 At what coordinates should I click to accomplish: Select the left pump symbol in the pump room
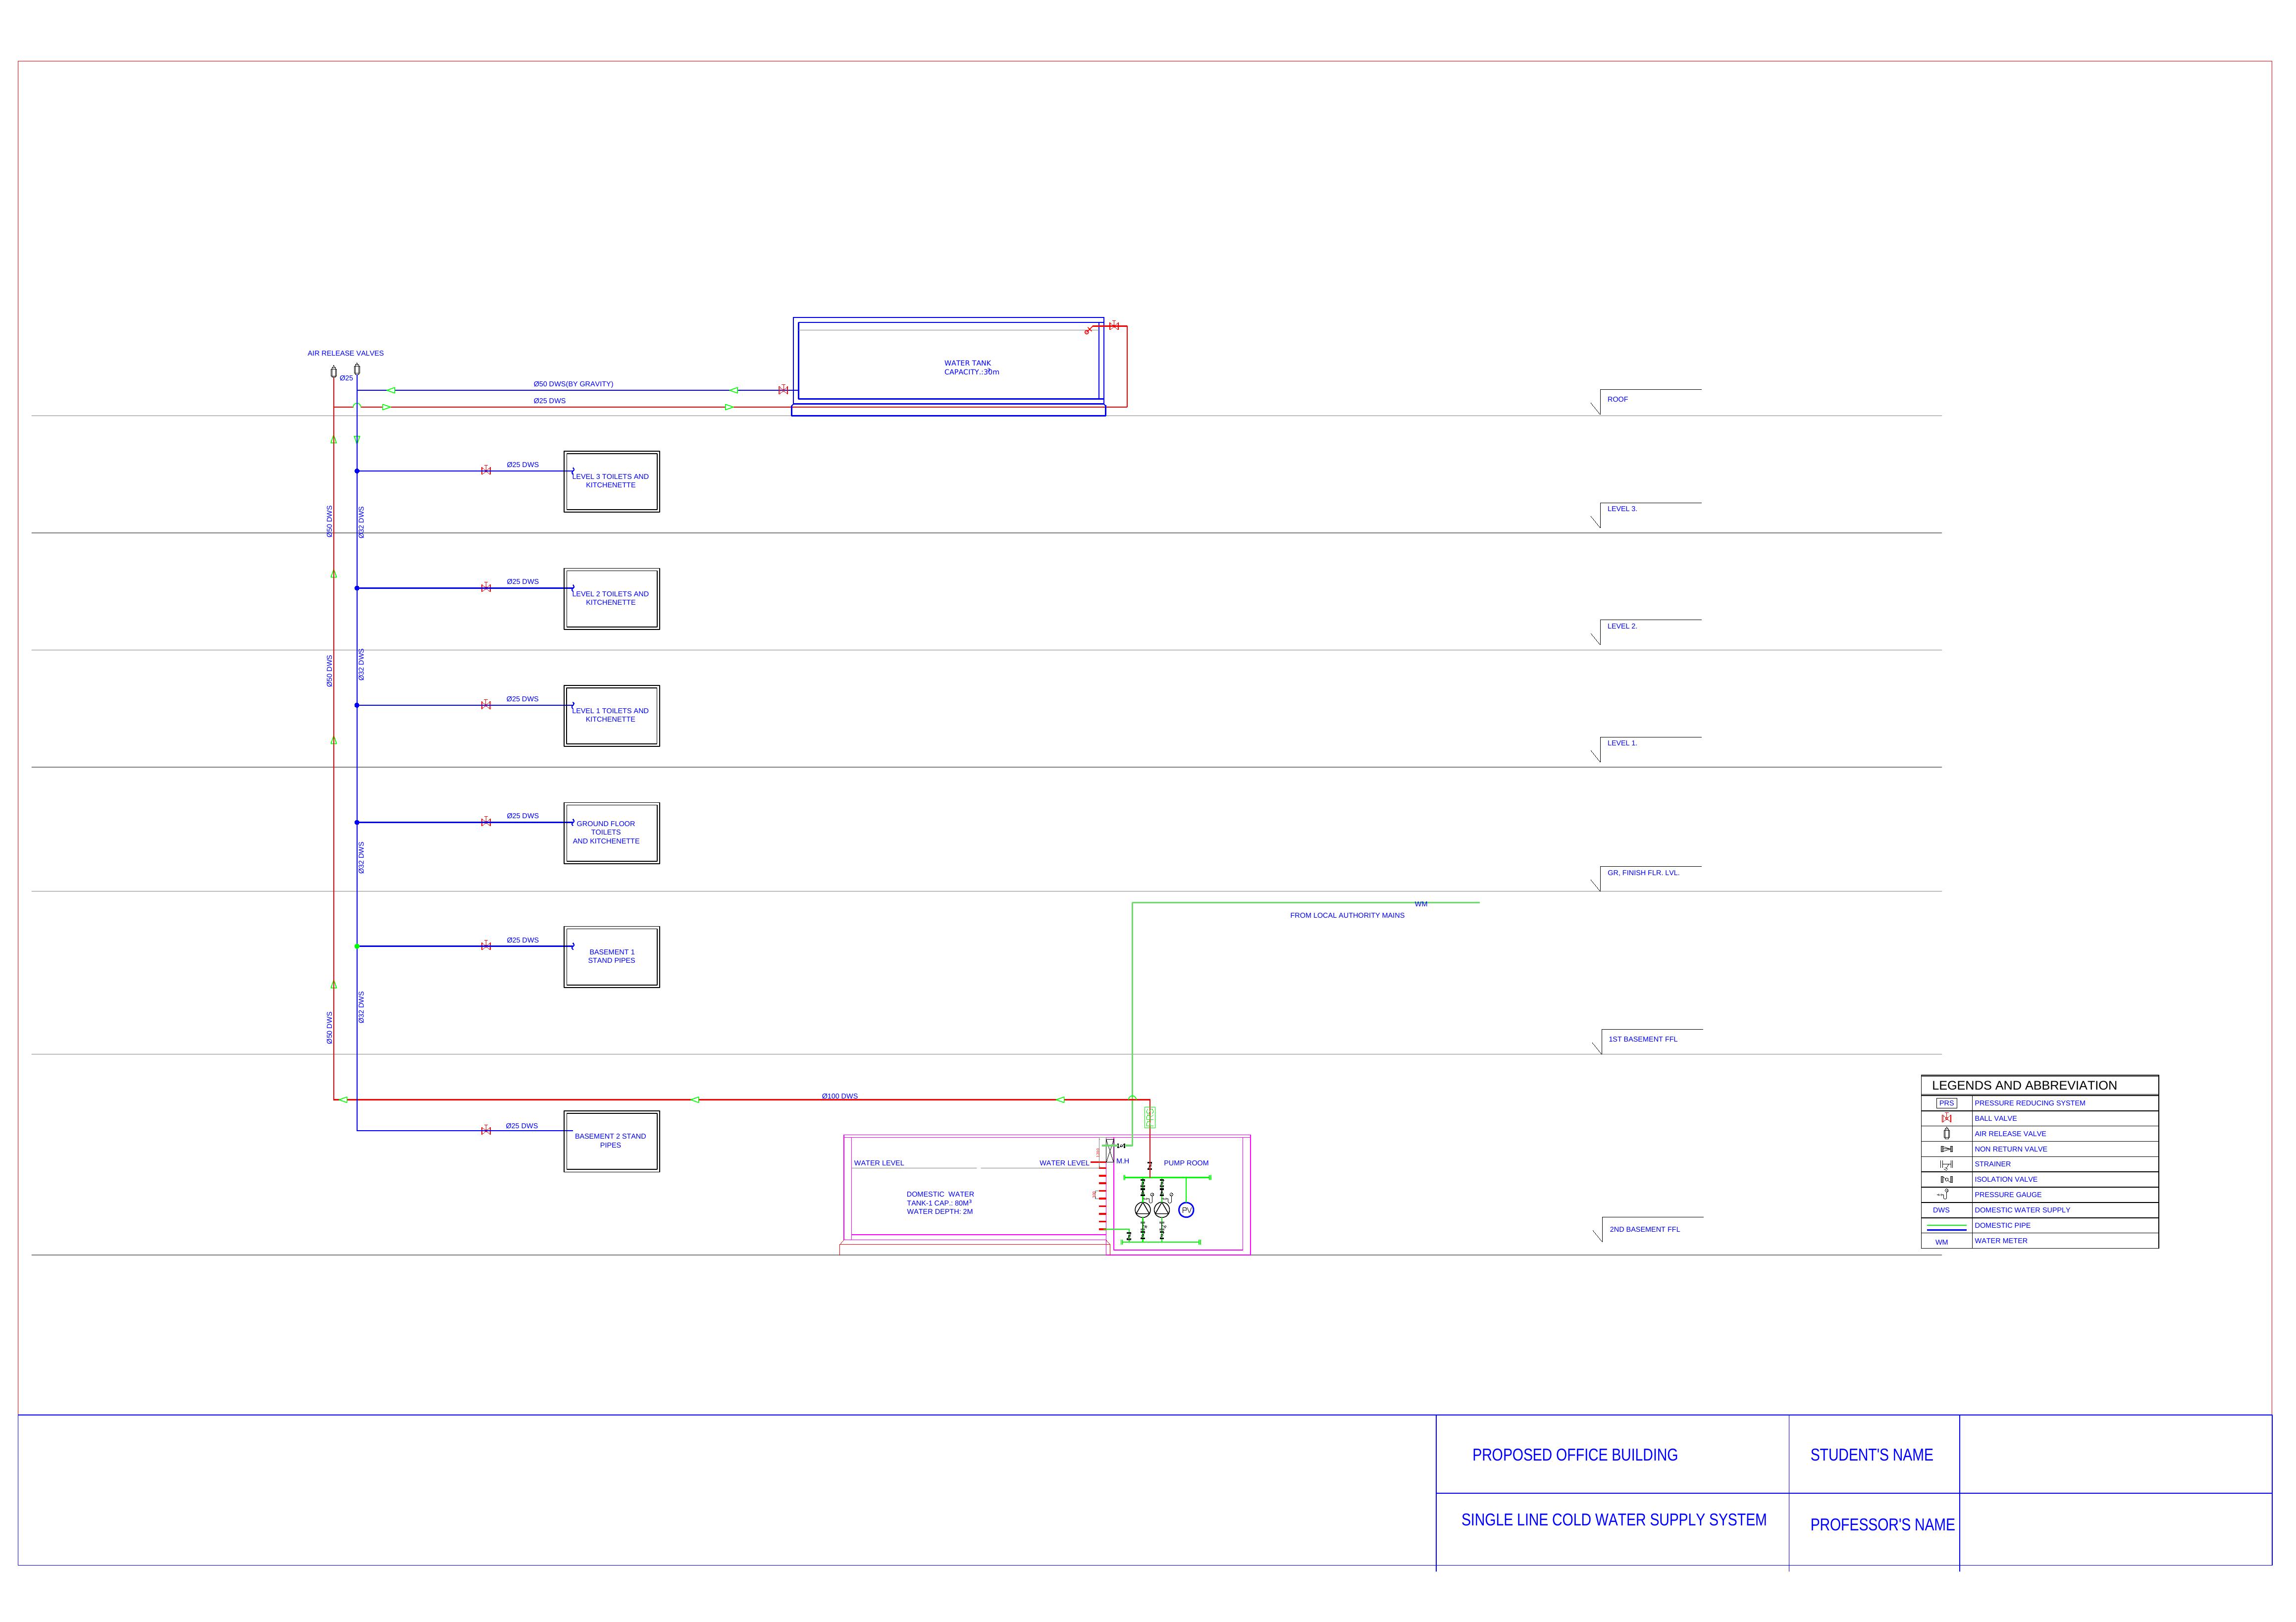tap(1143, 1209)
